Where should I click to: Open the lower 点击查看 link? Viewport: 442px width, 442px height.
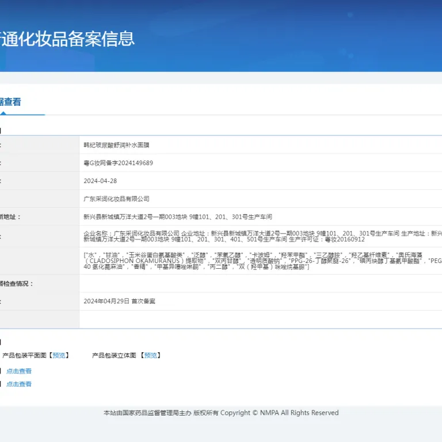click(x=19, y=384)
